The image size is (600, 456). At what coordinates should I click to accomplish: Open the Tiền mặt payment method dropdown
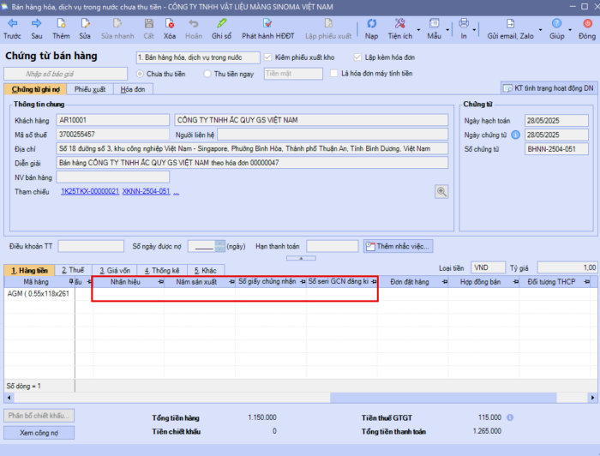(293, 74)
